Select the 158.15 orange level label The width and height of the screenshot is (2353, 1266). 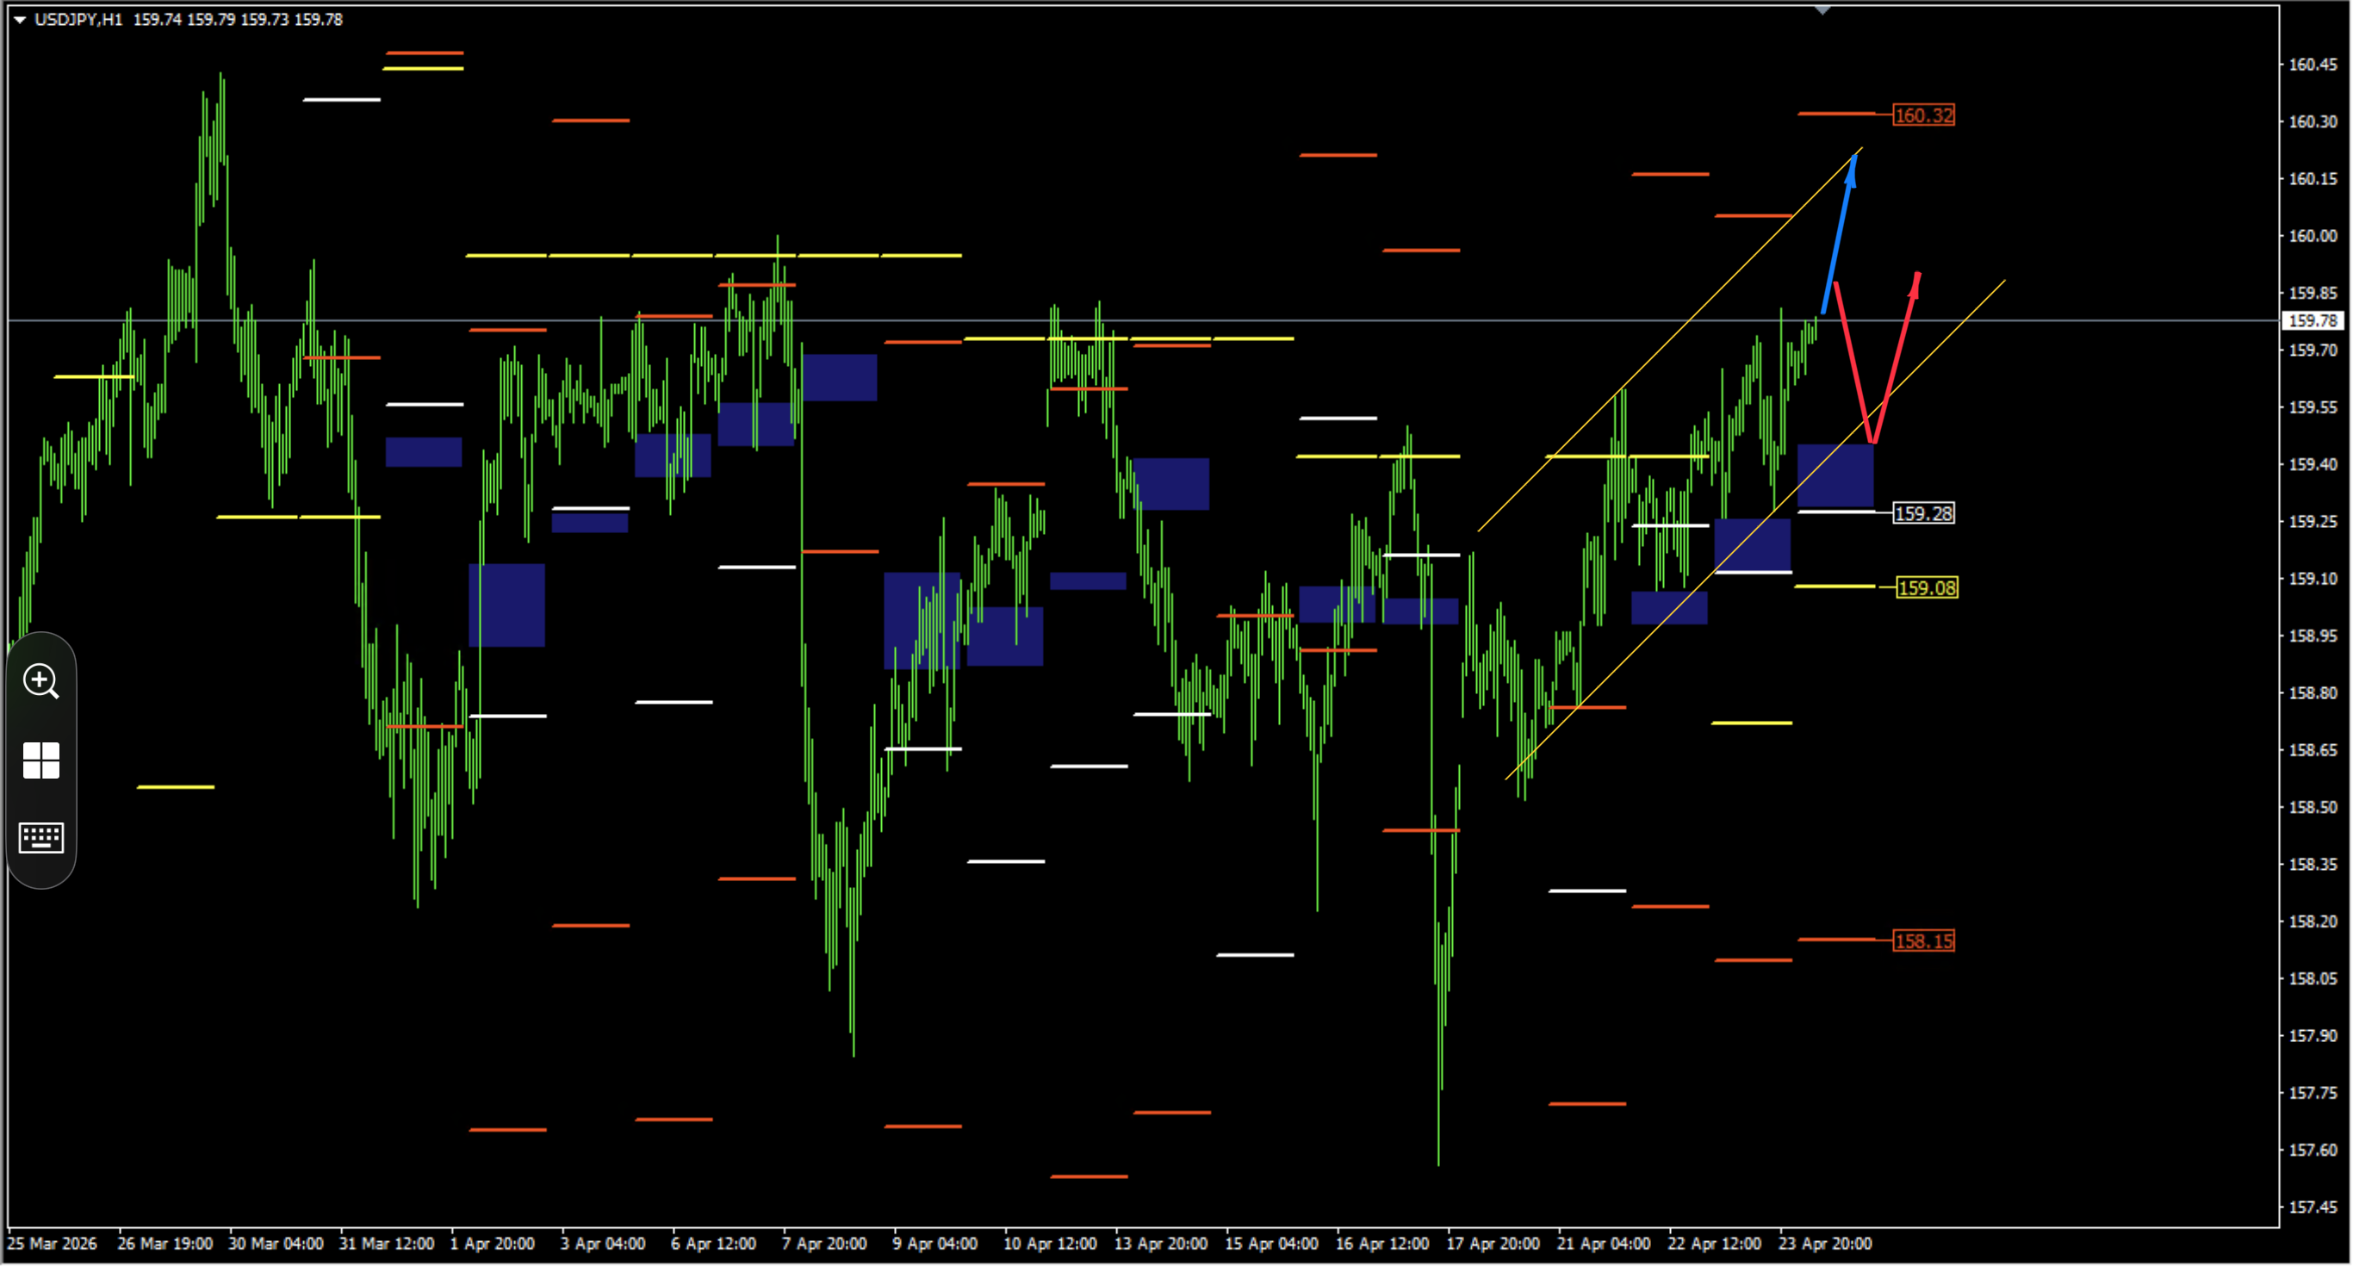pyautogui.click(x=1922, y=940)
